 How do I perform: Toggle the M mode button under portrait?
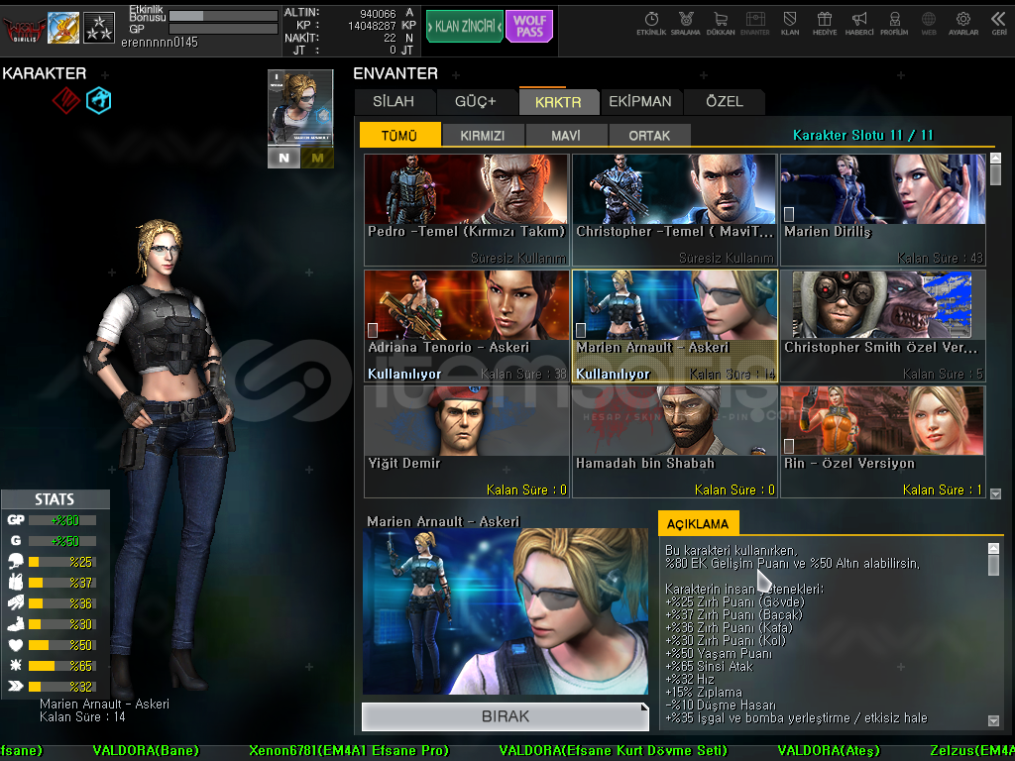pos(317,158)
